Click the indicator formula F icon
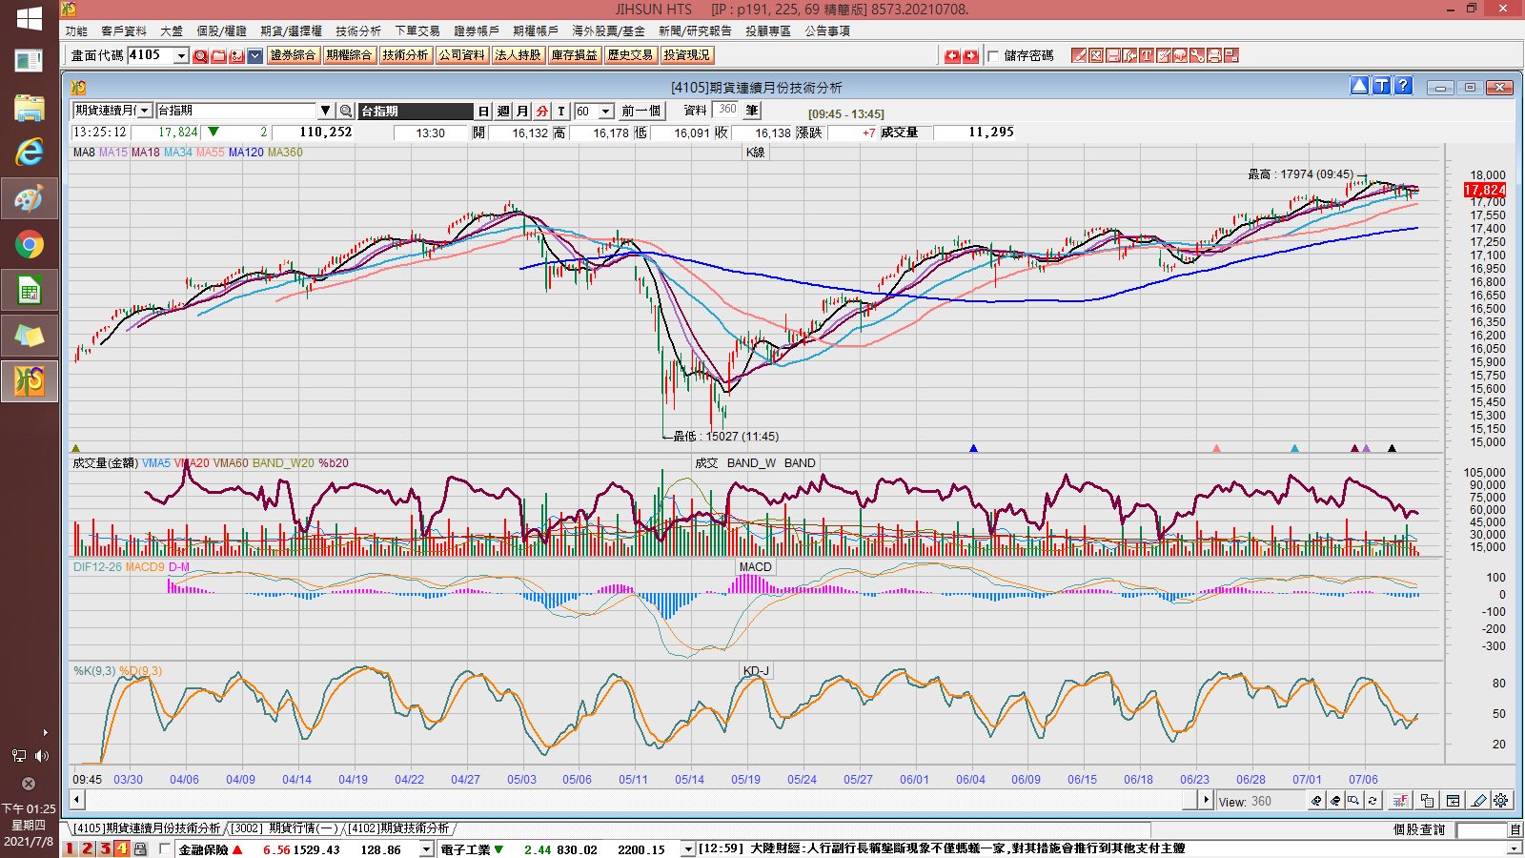 [x=1400, y=801]
